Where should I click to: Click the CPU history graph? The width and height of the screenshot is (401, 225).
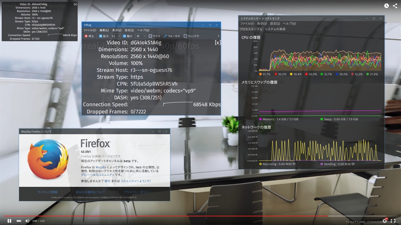click(x=320, y=56)
